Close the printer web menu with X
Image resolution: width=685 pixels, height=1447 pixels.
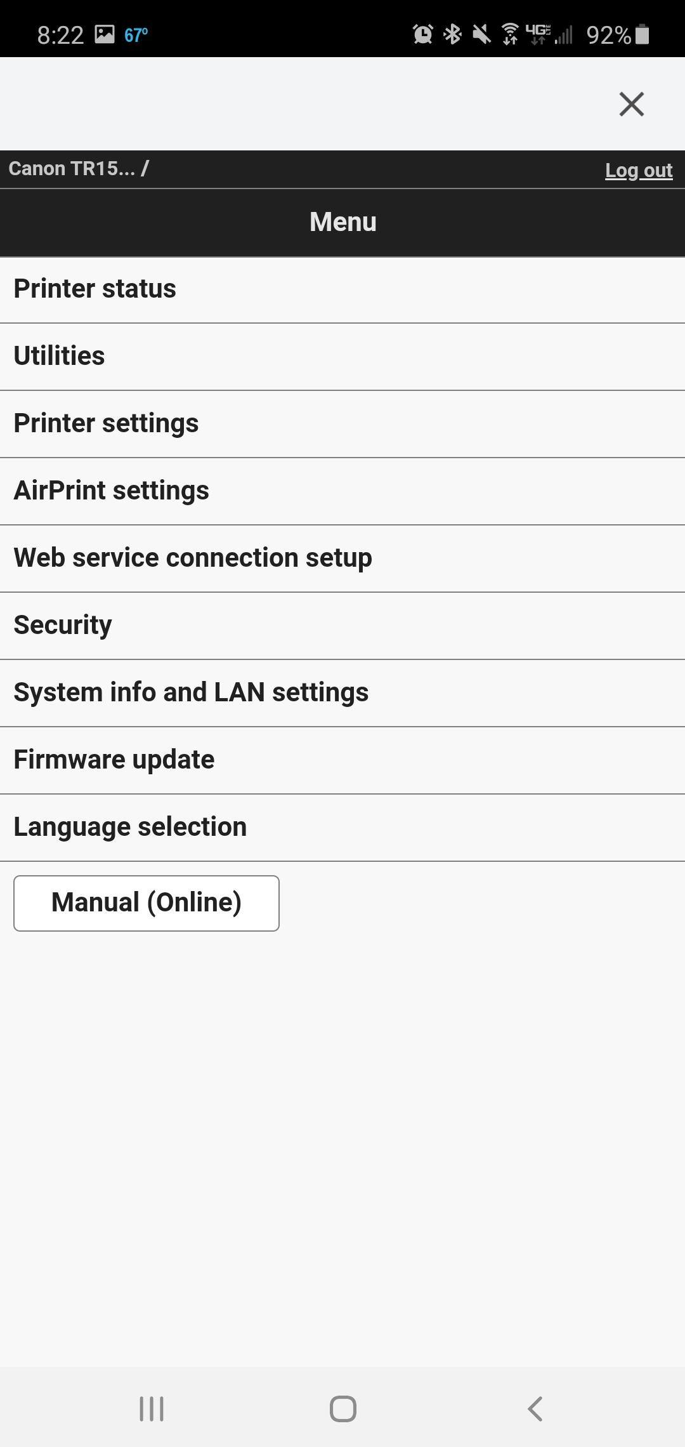(631, 104)
